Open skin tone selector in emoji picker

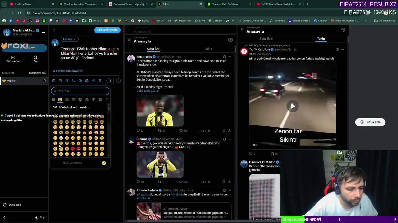coord(104,163)
